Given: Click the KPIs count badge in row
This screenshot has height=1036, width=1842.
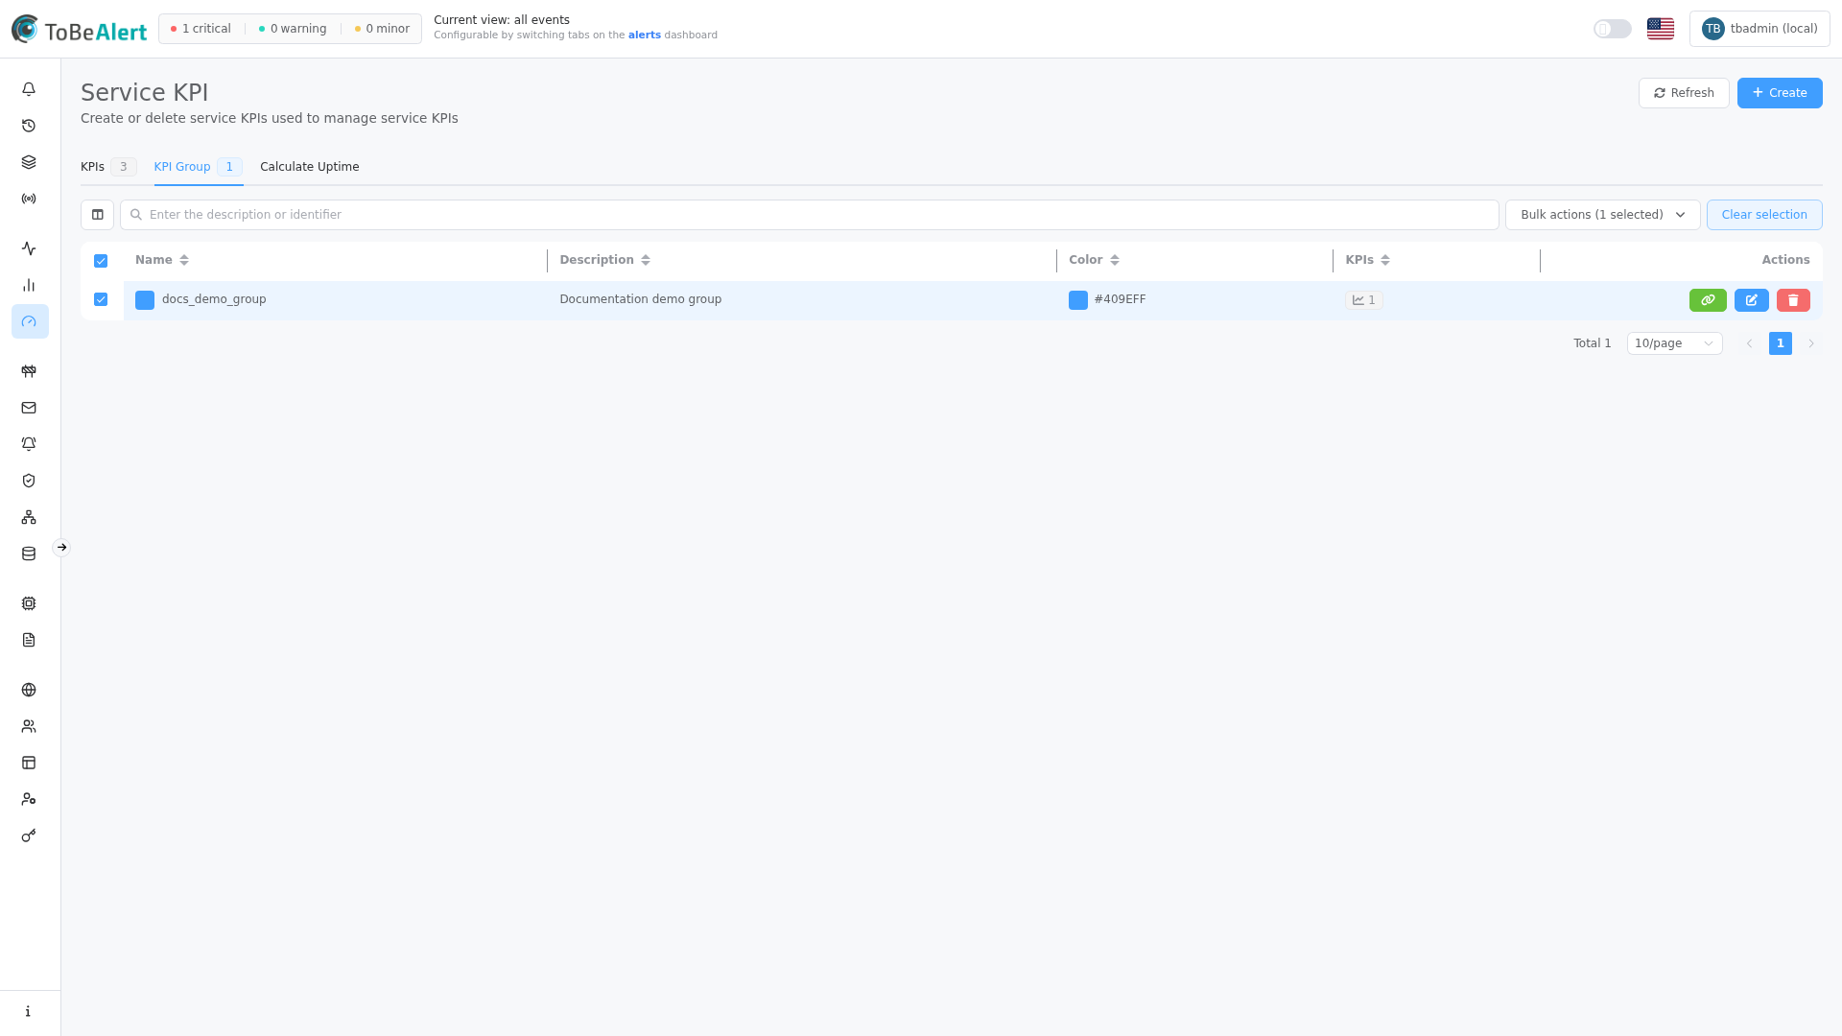Looking at the screenshot, I should 1363,300.
